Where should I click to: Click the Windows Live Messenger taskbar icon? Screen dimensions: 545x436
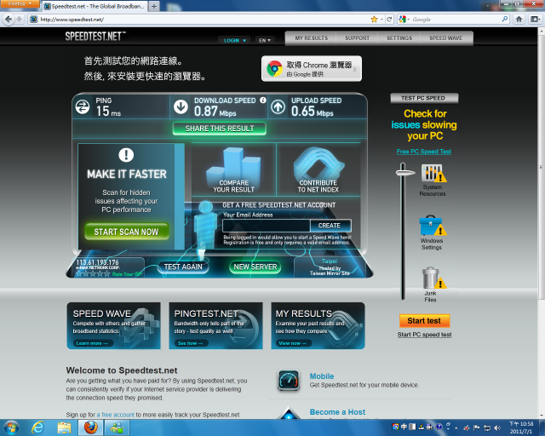click(117, 427)
